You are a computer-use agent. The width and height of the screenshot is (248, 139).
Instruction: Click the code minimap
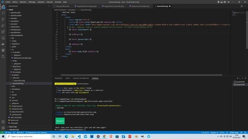239,14
